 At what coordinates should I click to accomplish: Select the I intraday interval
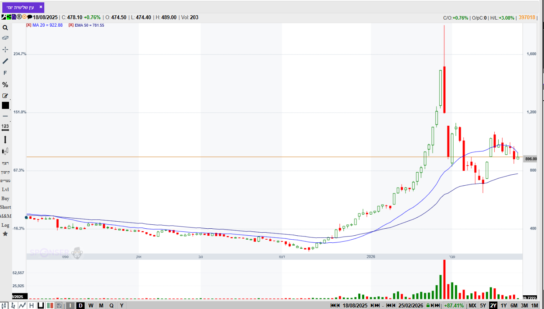(x=70, y=305)
